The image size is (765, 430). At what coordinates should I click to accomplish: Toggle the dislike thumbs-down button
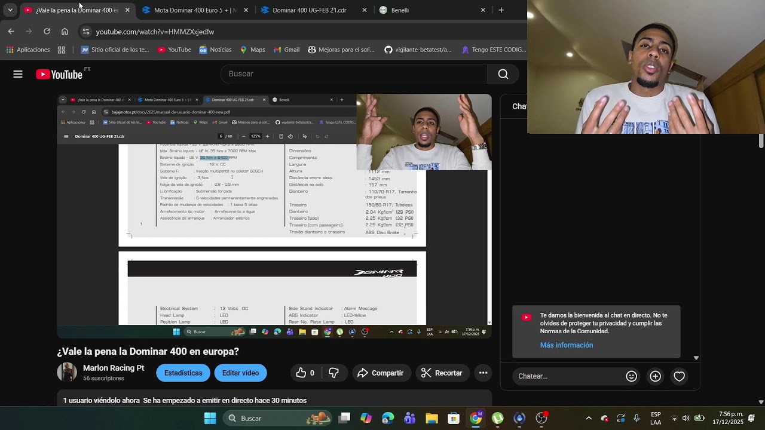pos(334,373)
